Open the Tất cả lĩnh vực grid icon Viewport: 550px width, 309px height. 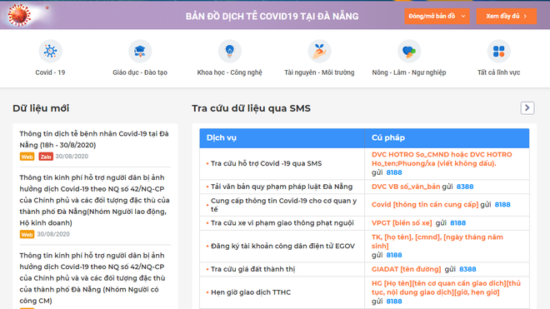click(x=499, y=51)
